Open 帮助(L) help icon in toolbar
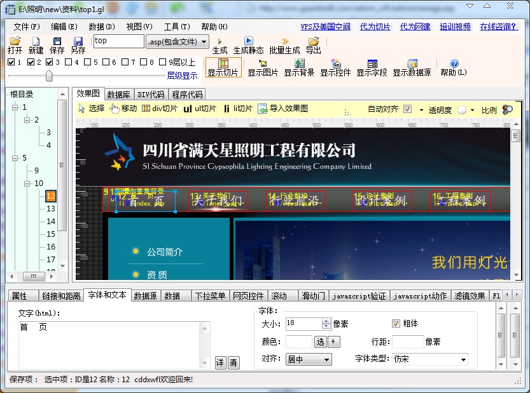Image resolution: width=530 pixels, height=393 pixels. (454, 63)
